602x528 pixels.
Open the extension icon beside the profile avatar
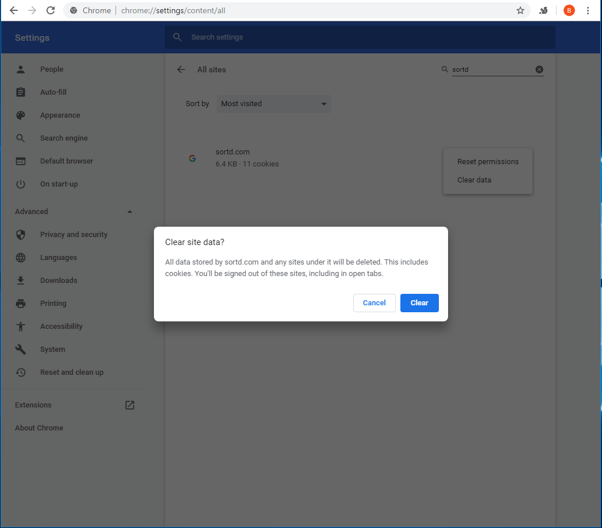[543, 10]
